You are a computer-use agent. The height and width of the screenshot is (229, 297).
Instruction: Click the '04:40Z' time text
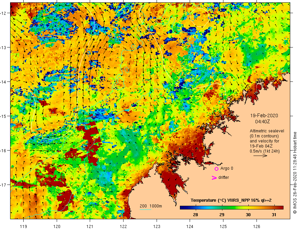(x=262, y=122)
